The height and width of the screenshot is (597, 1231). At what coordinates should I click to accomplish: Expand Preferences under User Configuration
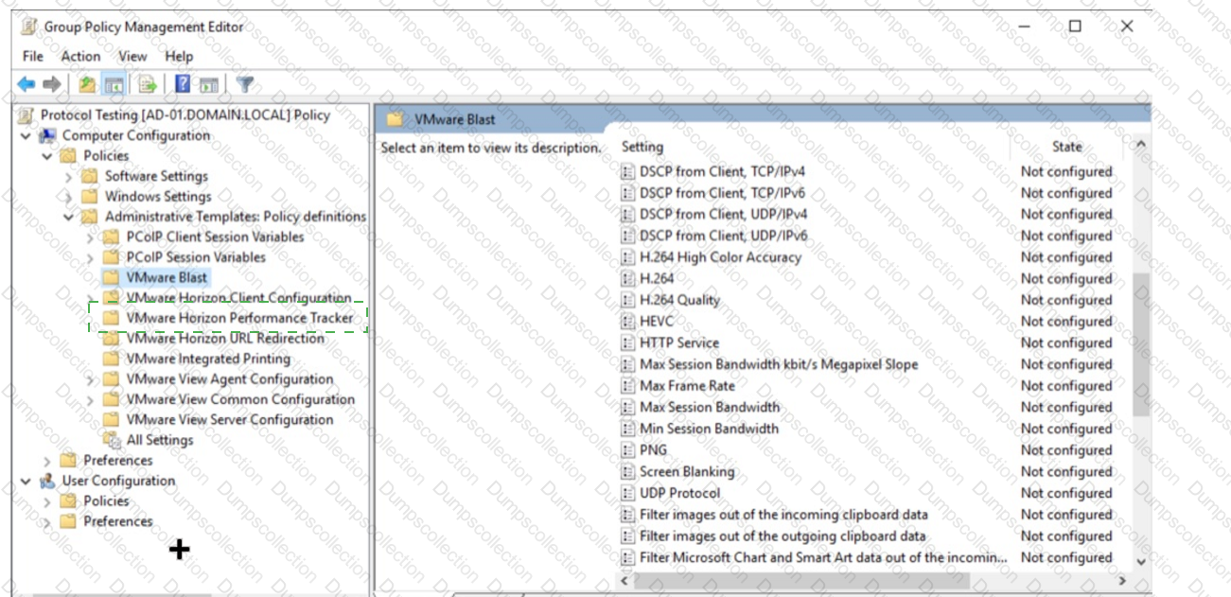47,521
